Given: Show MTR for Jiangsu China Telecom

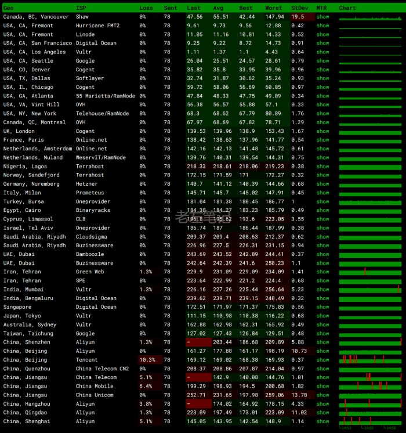Looking at the screenshot, I should pyautogui.click(x=322, y=377).
